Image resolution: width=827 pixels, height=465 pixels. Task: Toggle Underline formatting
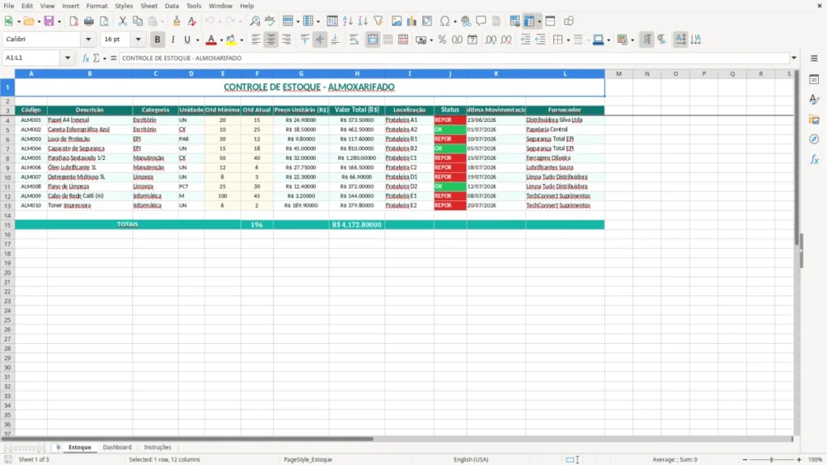click(187, 40)
